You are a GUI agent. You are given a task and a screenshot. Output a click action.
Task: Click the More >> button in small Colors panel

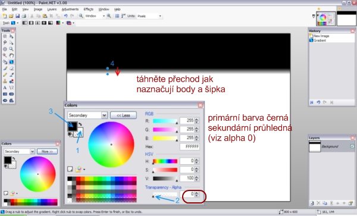47,151
